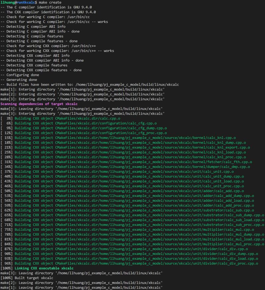Click 'Scanning dependencies of target xkcalc' line

click(x=39, y=104)
